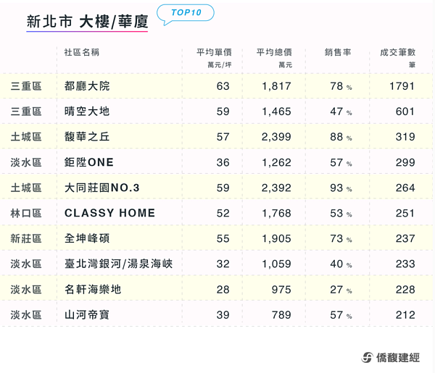Click 土城區 in the 馥華之丘 row
The width and height of the screenshot is (435, 373).
coord(26,137)
